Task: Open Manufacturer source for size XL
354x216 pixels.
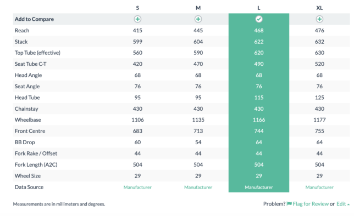Action: tap(319, 187)
